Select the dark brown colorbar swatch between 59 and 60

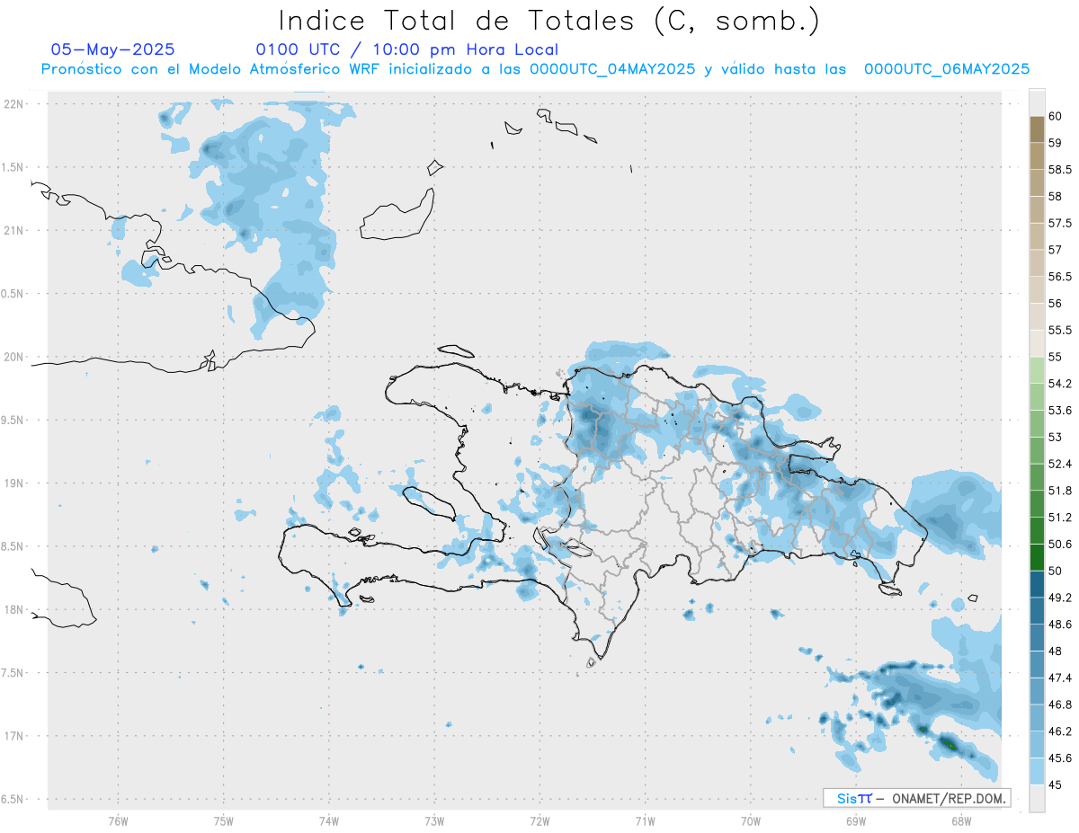1037,128
